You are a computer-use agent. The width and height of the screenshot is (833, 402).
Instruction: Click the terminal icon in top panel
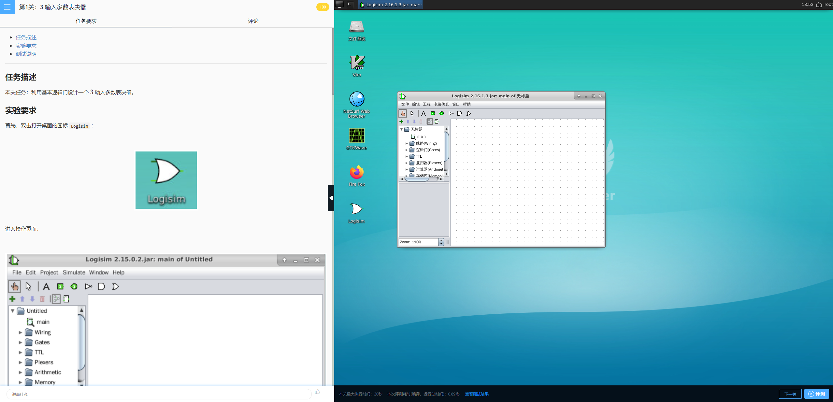350,5
